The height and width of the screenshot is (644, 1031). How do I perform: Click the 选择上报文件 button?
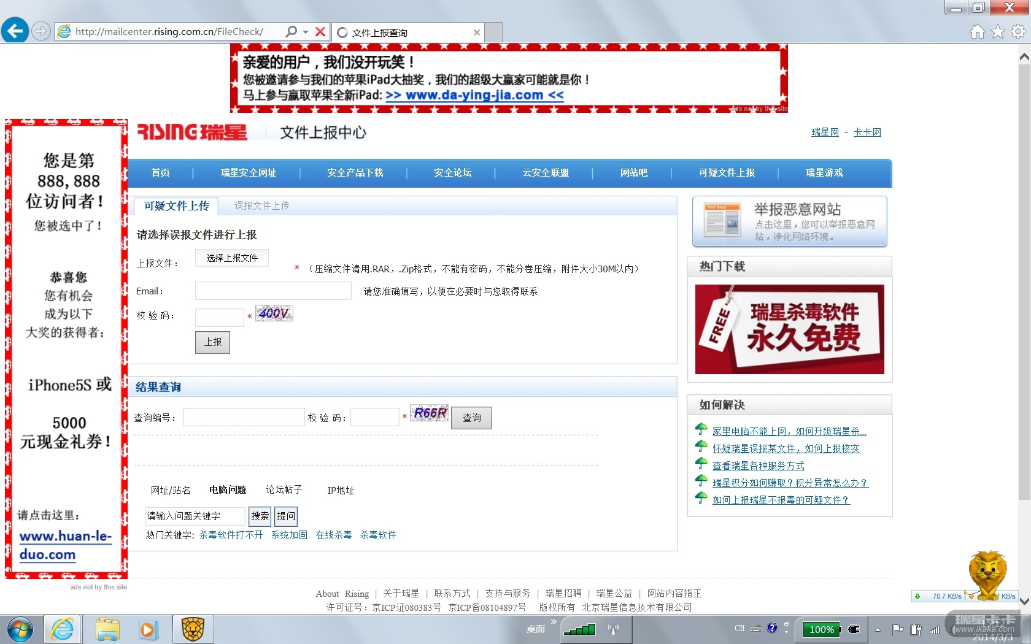point(232,258)
